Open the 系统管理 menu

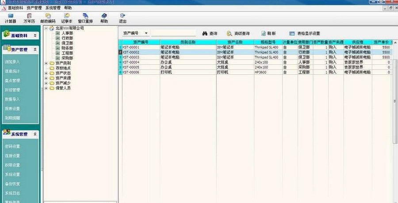click(53, 8)
